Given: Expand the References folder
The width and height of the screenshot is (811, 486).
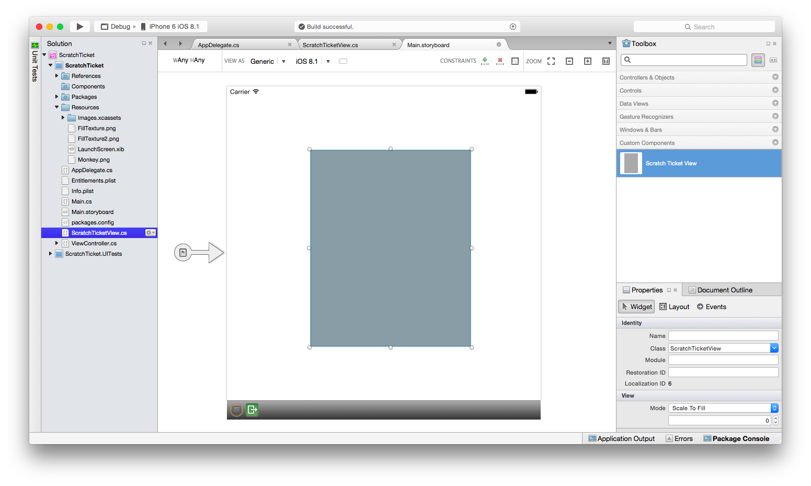Looking at the screenshot, I should click(57, 76).
